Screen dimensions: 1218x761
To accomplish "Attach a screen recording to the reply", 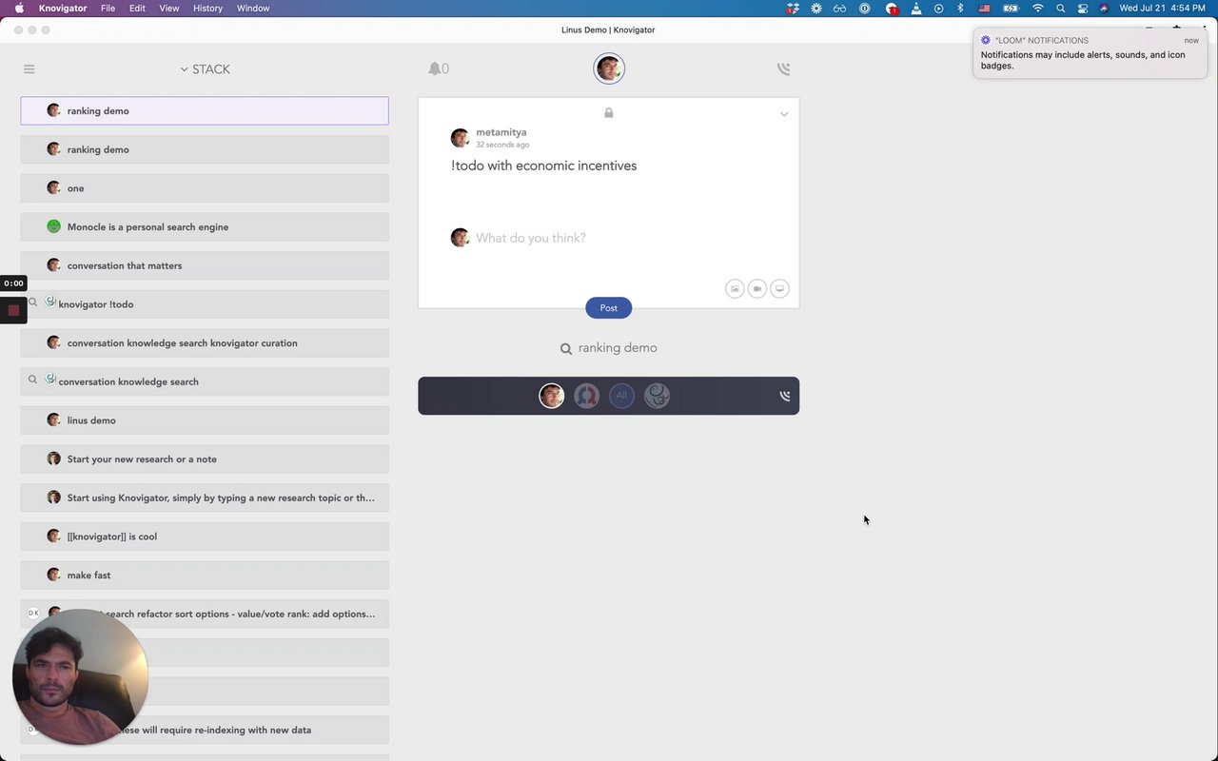I will coord(779,288).
